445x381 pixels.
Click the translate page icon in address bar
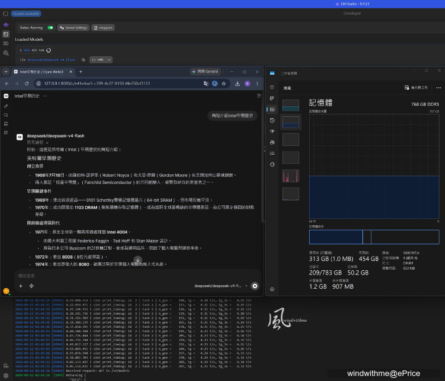click(206, 83)
